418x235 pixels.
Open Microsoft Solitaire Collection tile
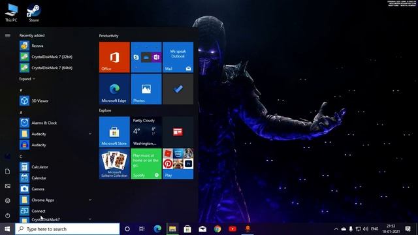point(114,164)
